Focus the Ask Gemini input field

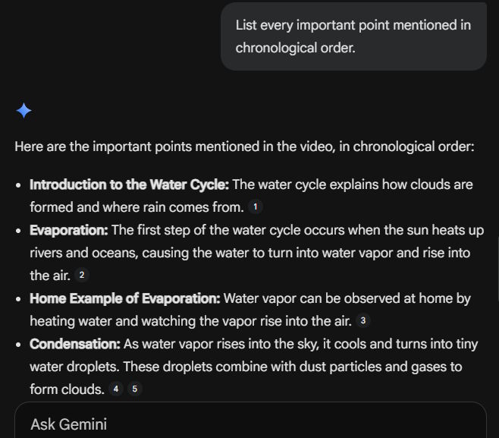pos(250,421)
